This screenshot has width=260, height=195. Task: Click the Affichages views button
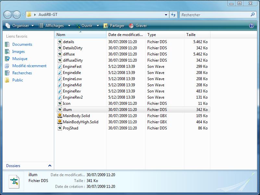tap(51, 26)
